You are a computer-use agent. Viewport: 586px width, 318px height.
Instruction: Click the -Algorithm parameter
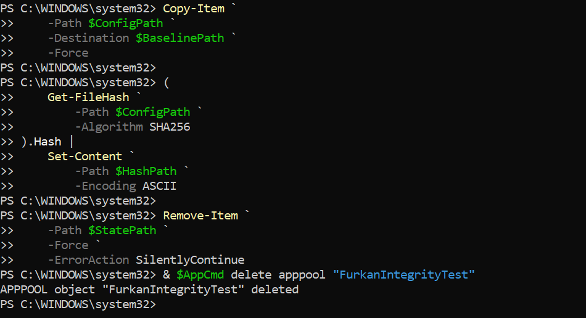click(x=109, y=127)
